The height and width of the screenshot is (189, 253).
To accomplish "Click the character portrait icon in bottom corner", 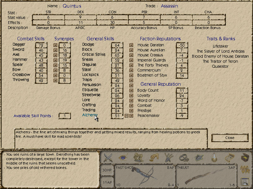I will (x=244, y=181).
